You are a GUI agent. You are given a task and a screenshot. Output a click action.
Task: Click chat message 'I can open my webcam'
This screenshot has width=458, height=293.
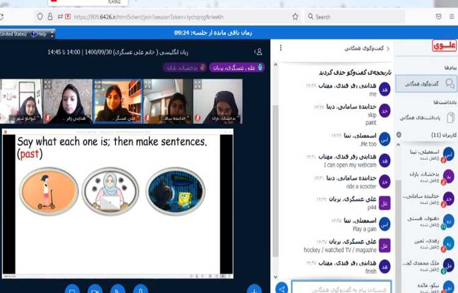pos(350,165)
